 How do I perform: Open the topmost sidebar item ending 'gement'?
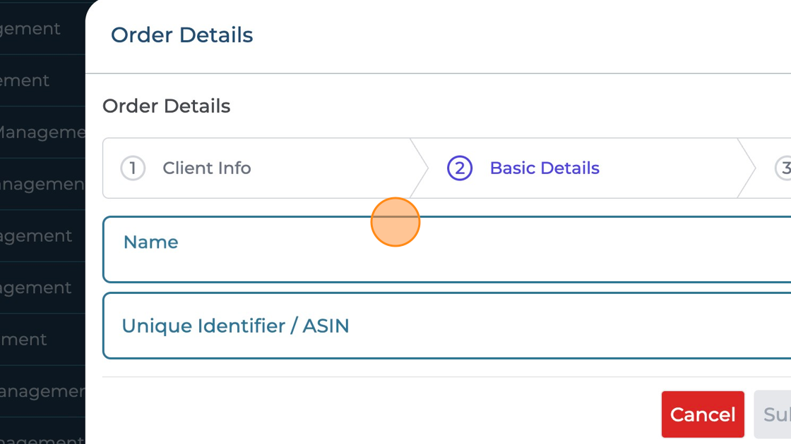coord(31,29)
